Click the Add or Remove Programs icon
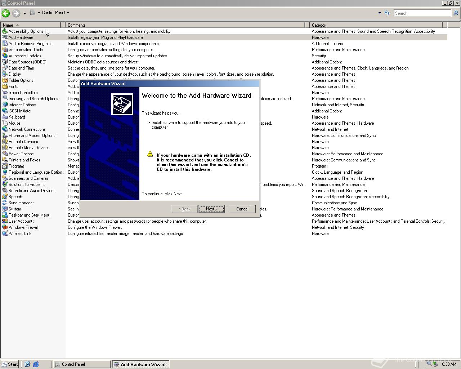Viewport: 461px width, 369px height. click(5, 44)
